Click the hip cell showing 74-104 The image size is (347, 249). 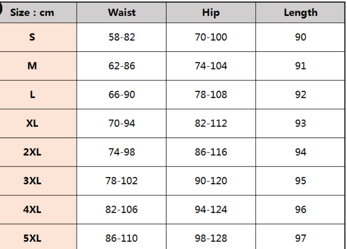pos(211,66)
